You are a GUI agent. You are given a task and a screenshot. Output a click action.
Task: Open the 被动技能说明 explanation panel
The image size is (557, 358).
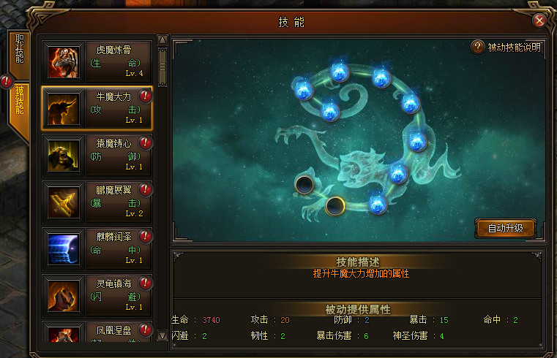tap(514, 47)
